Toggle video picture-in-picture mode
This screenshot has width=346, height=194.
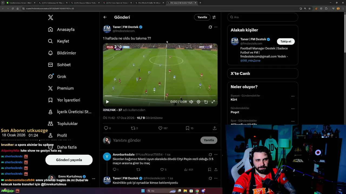206,102
